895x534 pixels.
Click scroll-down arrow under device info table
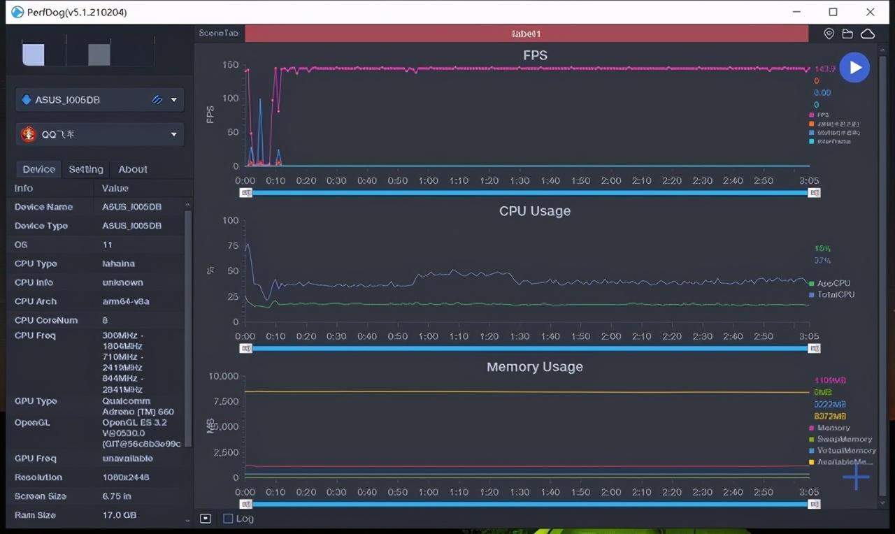(187, 520)
